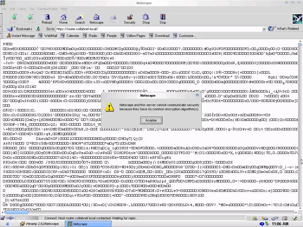The height and width of the screenshot is (227, 303).
Task: Open Yellow Pages personal toolbar link
Action: 133,36
